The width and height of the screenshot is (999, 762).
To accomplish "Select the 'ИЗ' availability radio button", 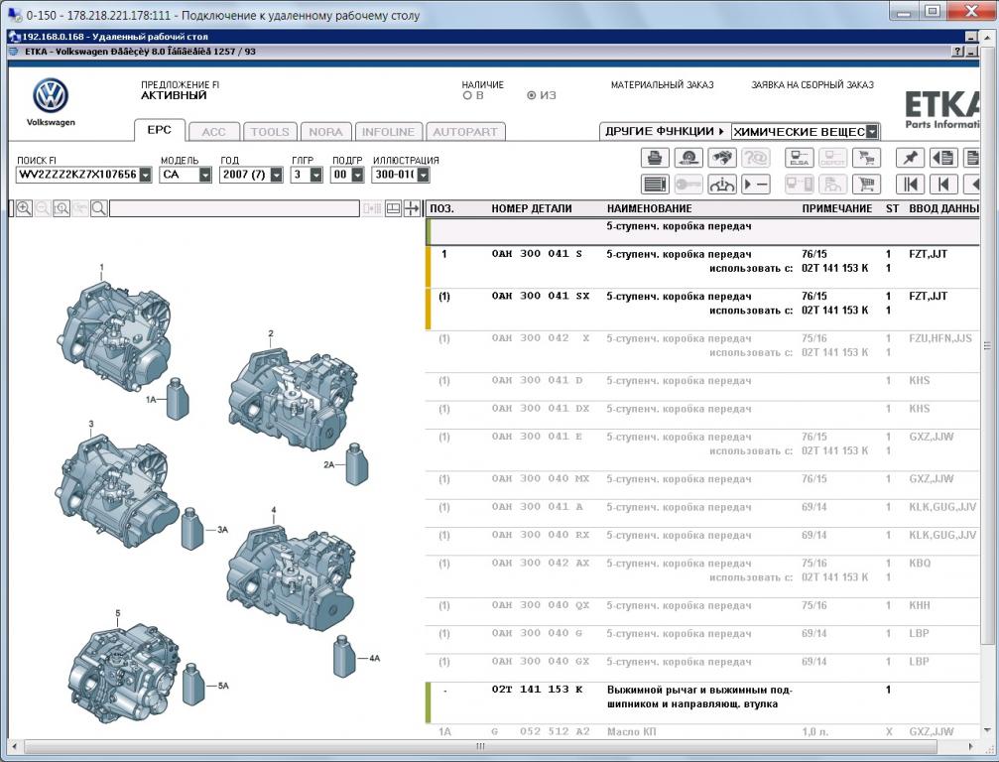I will [x=532, y=95].
